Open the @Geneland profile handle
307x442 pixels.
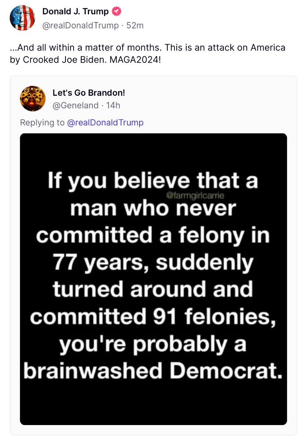click(x=75, y=106)
